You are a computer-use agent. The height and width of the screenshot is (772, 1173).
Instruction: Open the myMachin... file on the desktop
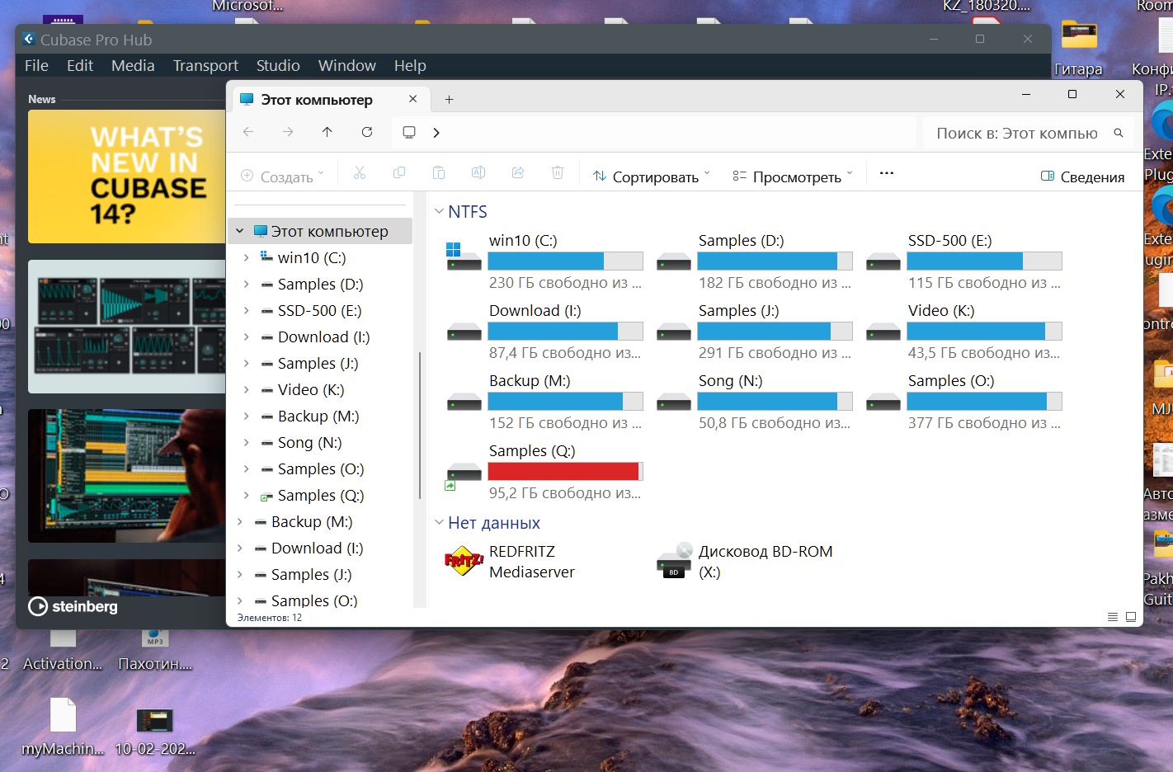click(x=63, y=727)
